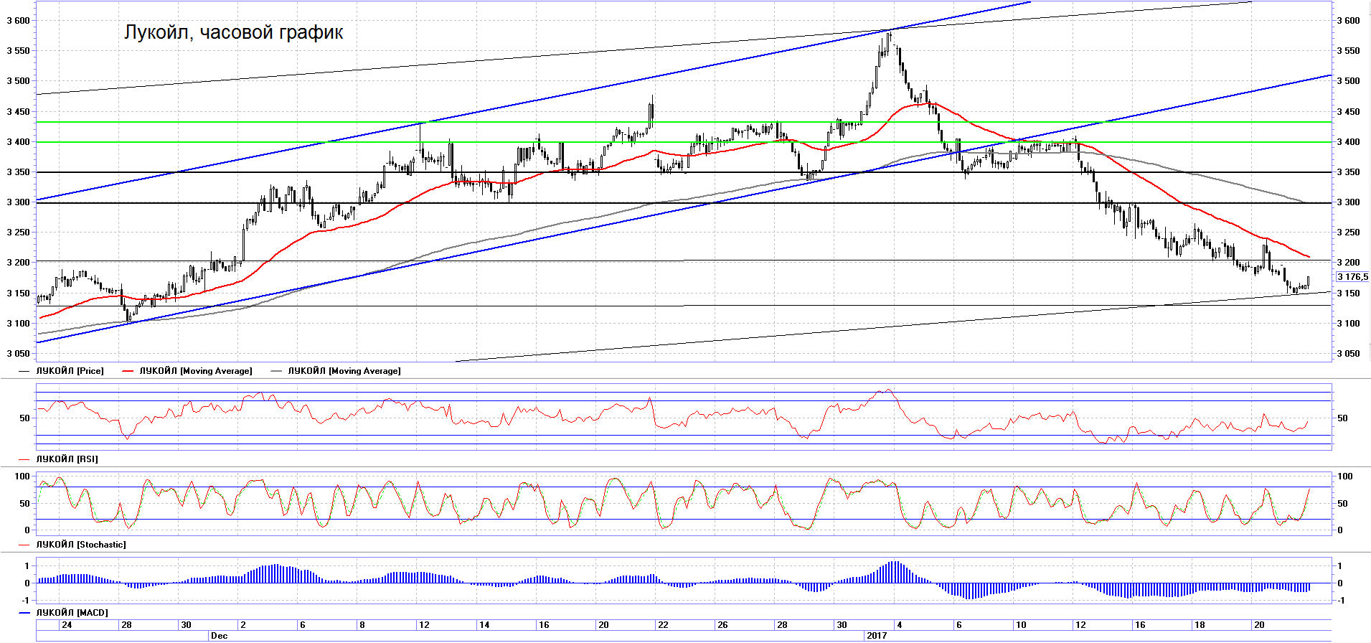Viewport: 1371px width, 643px height.
Task: Click the 'ЛУКОЙЛ [MACD]' legend label
Action: [x=72, y=613]
